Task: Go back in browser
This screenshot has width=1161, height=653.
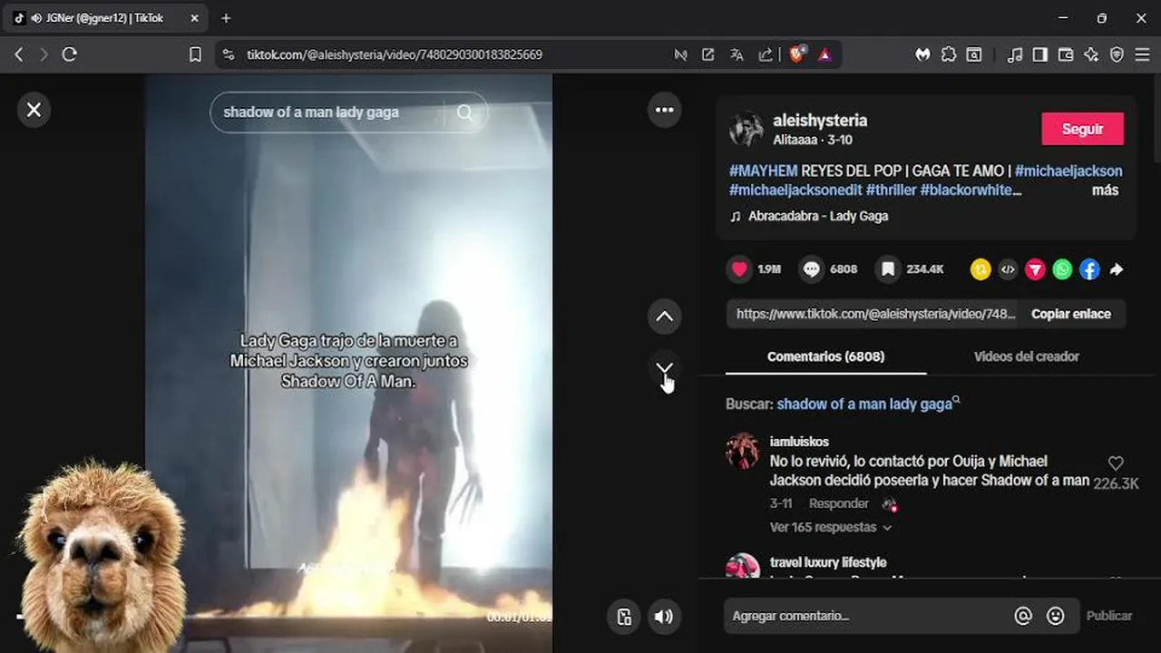Action: pyautogui.click(x=18, y=54)
